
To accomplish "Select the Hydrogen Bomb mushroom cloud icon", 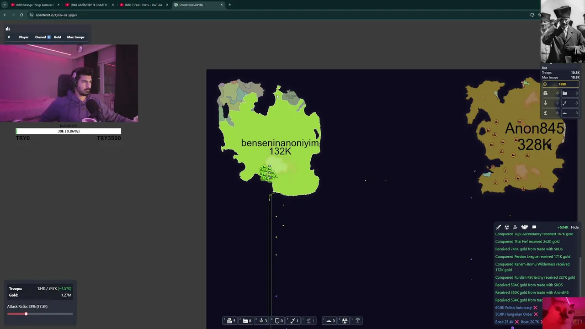I will (x=358, y=321).
